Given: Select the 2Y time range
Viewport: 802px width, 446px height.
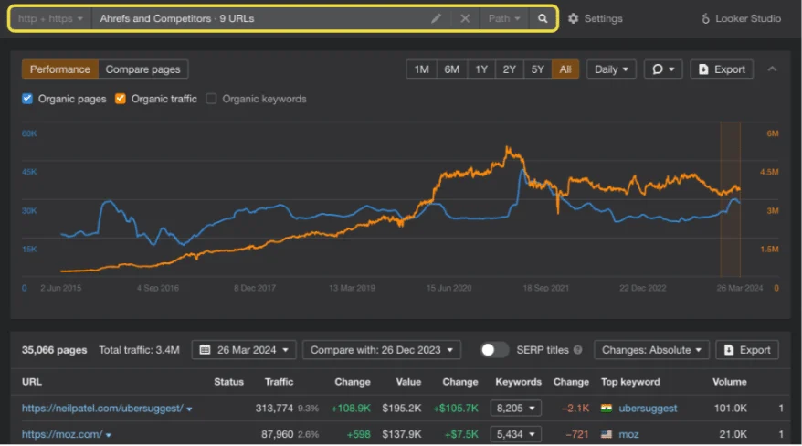Looking at the screenshot, I should (509, 69).
